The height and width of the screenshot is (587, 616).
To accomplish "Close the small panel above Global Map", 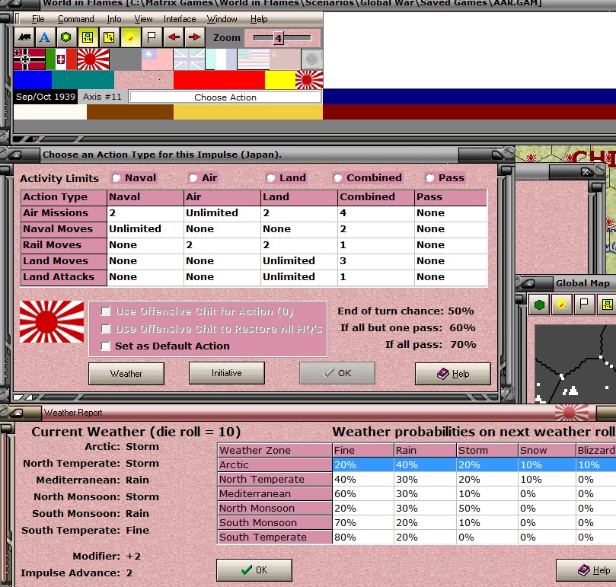I will [x=586, y=172].
